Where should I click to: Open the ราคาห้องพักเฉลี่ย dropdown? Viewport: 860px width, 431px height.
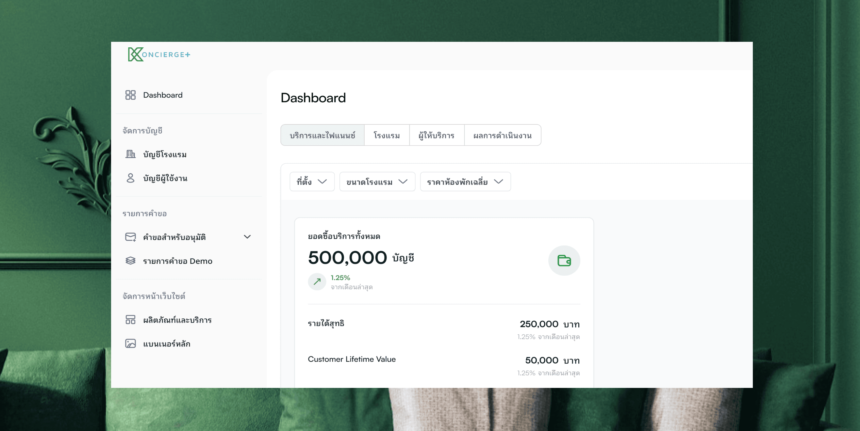click(x=465, y=182)
